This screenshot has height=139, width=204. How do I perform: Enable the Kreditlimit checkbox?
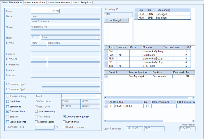coord(8,102)
